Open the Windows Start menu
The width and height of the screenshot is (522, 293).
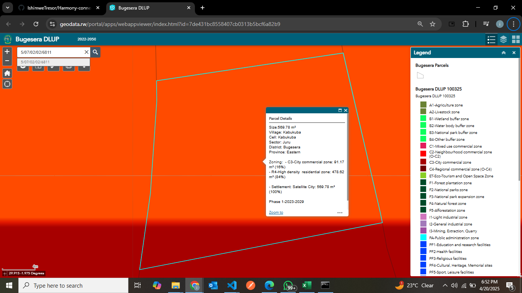click(x=9, y=285)
